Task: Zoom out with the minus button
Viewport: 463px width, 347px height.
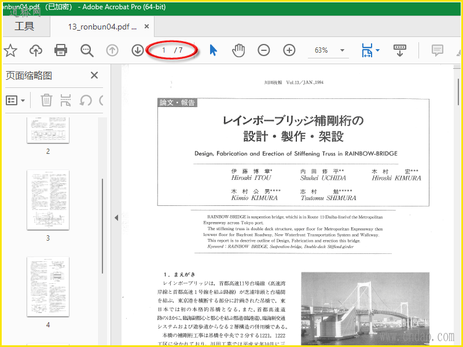Action: pos(264,50)
